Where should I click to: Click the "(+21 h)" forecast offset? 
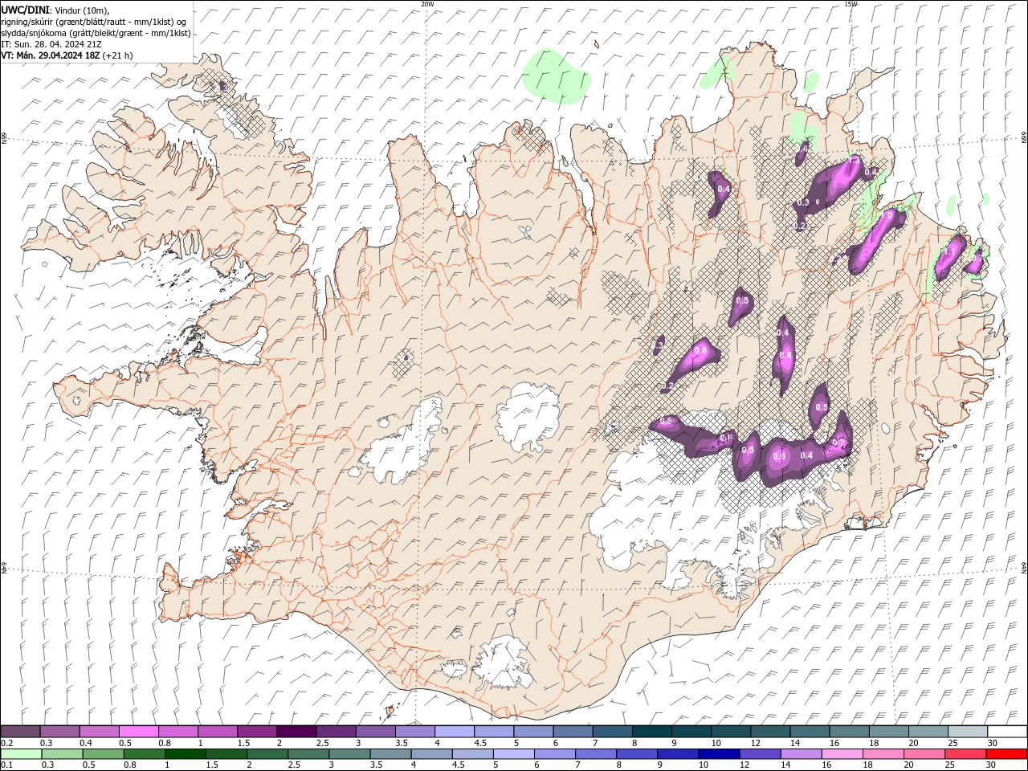click(117, 55)
